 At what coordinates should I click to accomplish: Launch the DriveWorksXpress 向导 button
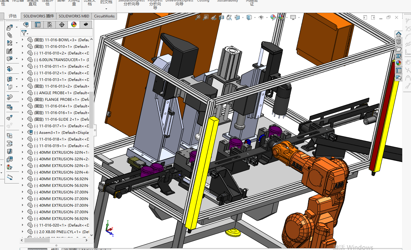tap(179, 2)
